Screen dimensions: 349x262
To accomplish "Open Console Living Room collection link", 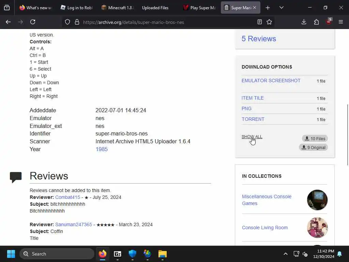I will pos(264,228).
